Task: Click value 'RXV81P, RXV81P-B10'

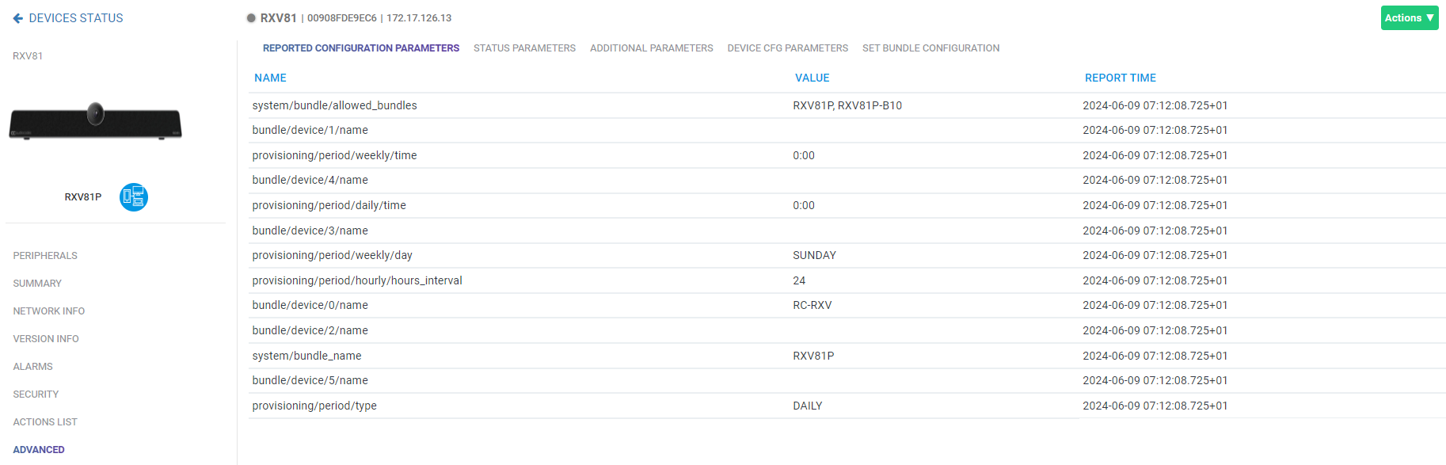Action: (x=847, y=105)
